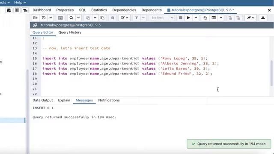Expand the Explain options dropdown arrow
274x154 pixels.
(x=221, y=18)
